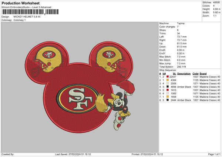Click the red swatch in stop row 1
Viewport: 222px width, 157px height.
(x=168, y=77)
